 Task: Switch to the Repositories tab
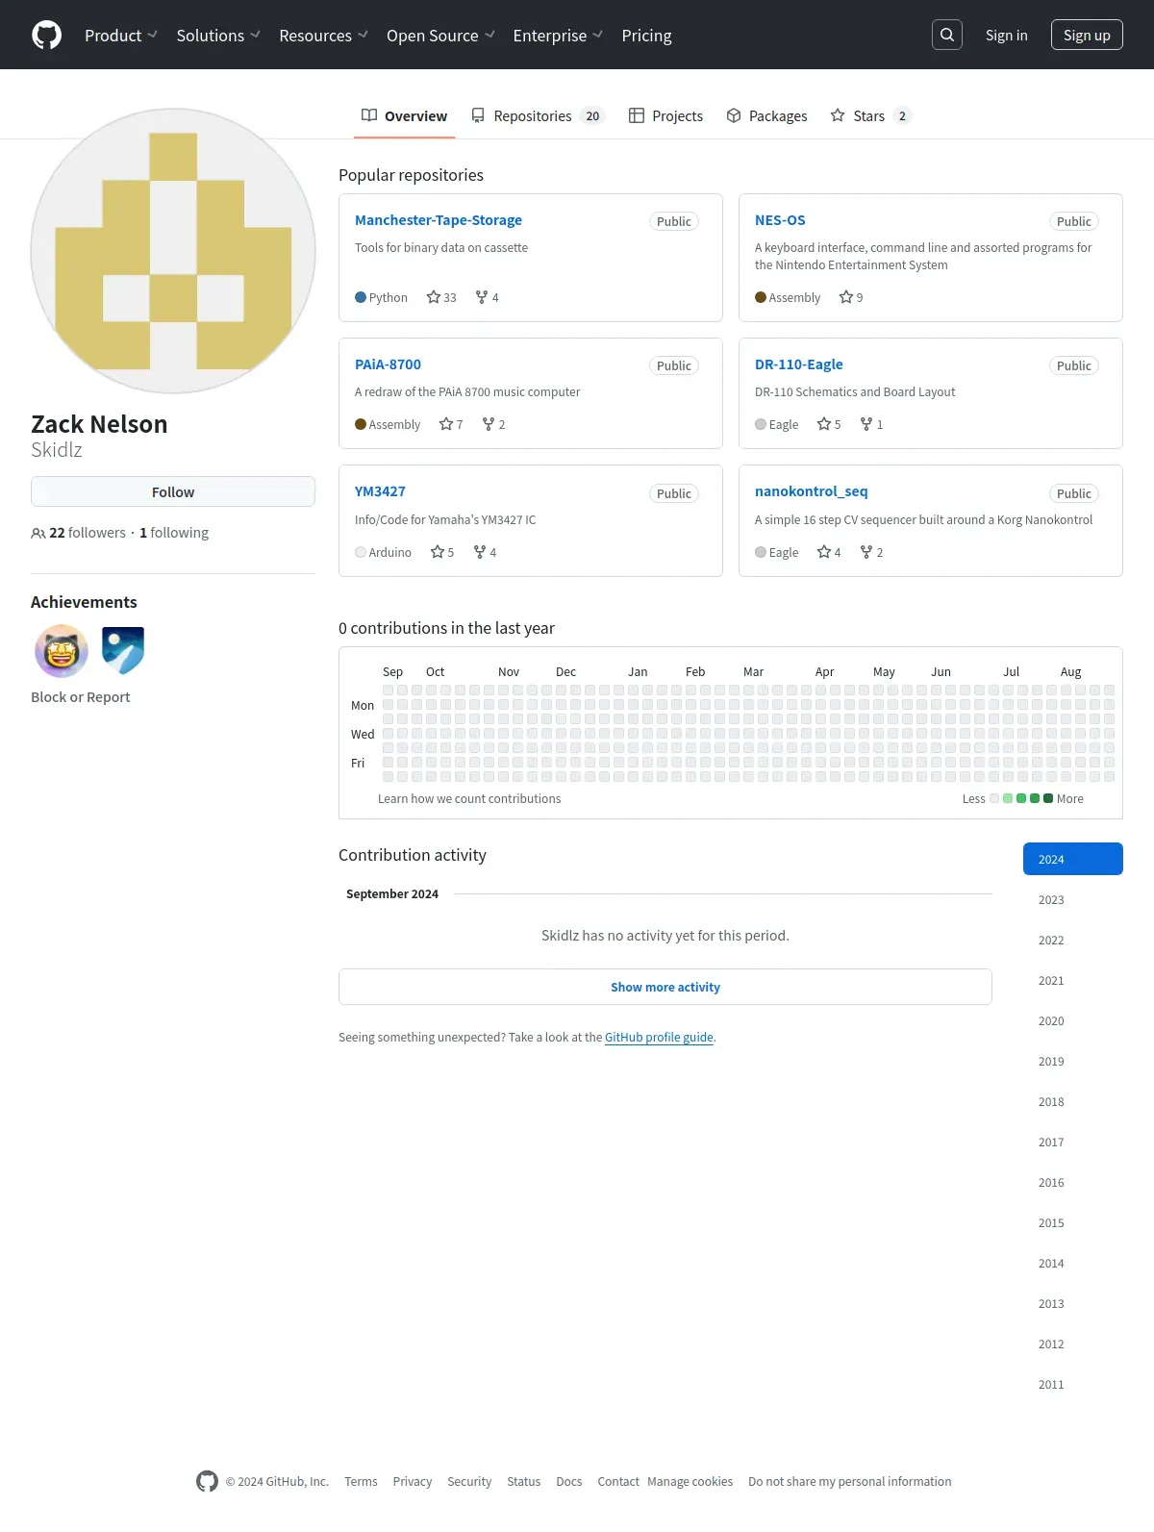click(x=538, y=115)
